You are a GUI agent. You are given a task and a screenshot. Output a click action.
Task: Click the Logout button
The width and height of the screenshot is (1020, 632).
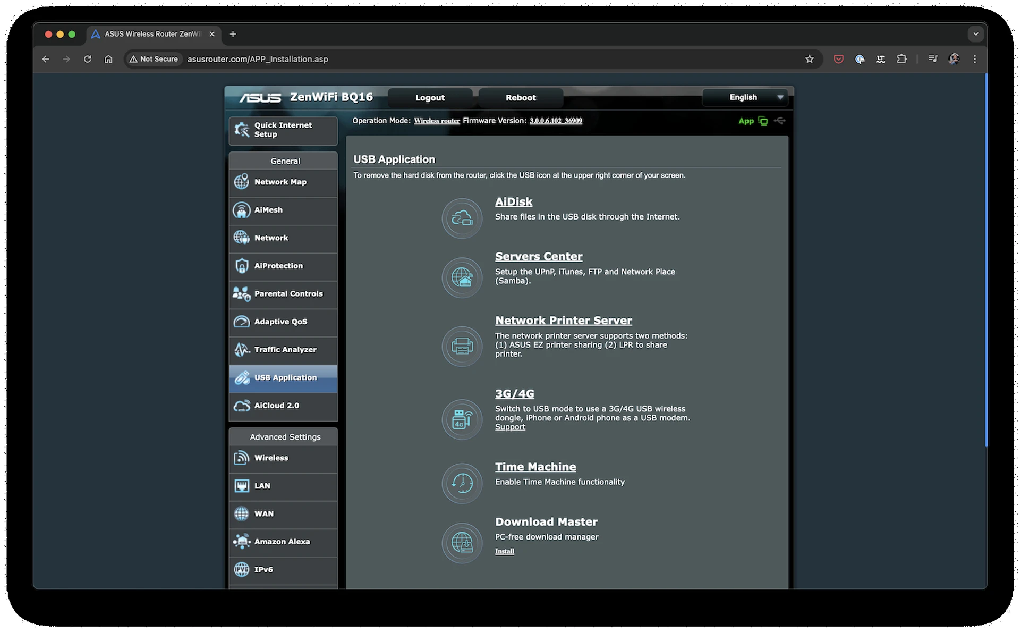tap(430, 98)
